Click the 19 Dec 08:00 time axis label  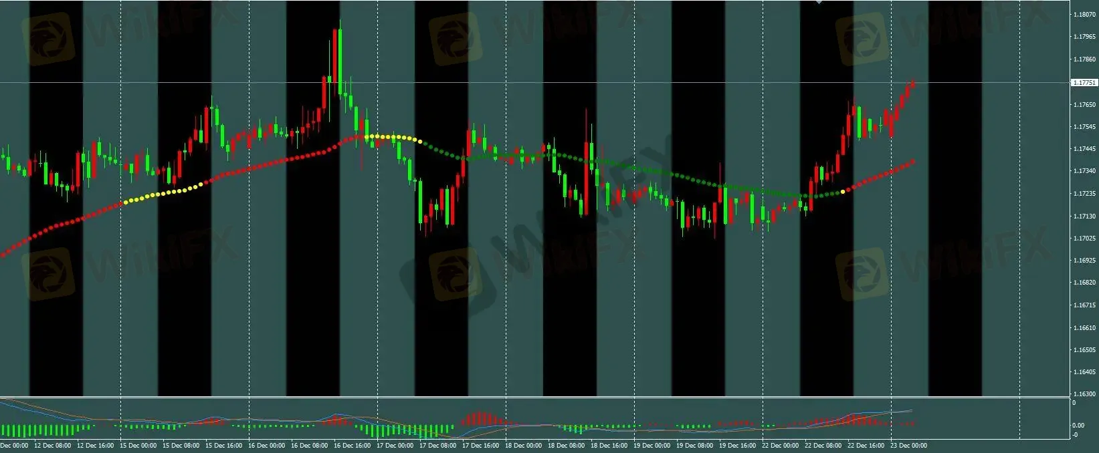pos(694,446)
